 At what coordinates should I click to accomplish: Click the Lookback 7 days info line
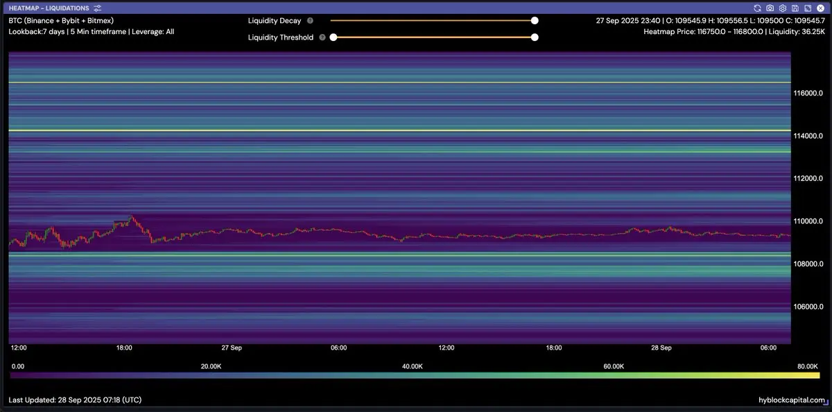click(x=91, y=32)
